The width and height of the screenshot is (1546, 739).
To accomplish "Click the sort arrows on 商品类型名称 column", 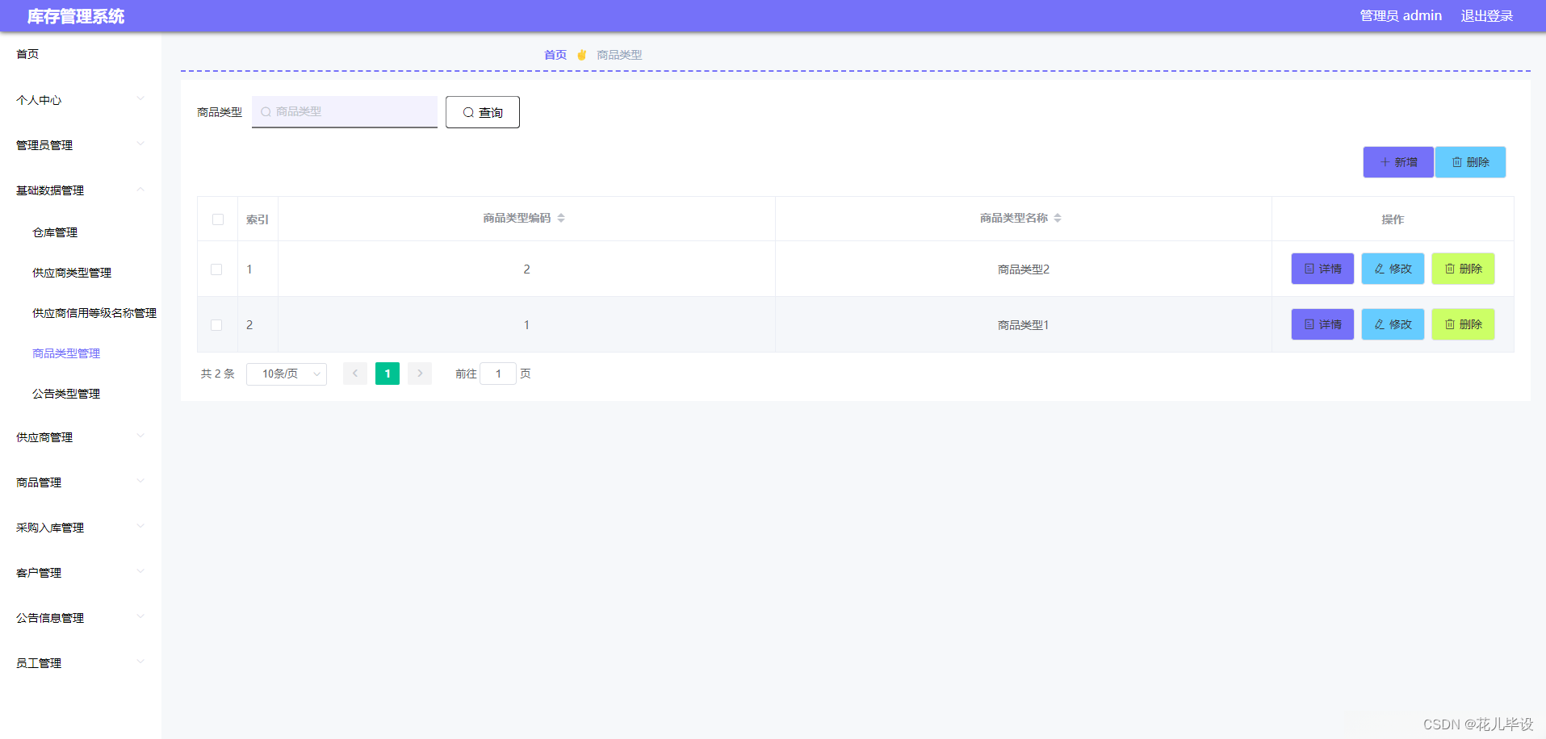I will click(x=1058, y=218).
